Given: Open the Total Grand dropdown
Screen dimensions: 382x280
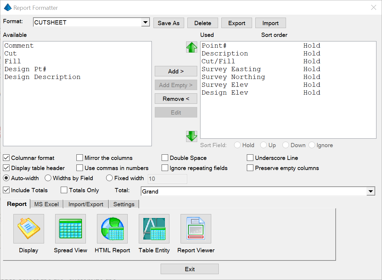Looking at the screenshot, I should coord(371,191).
